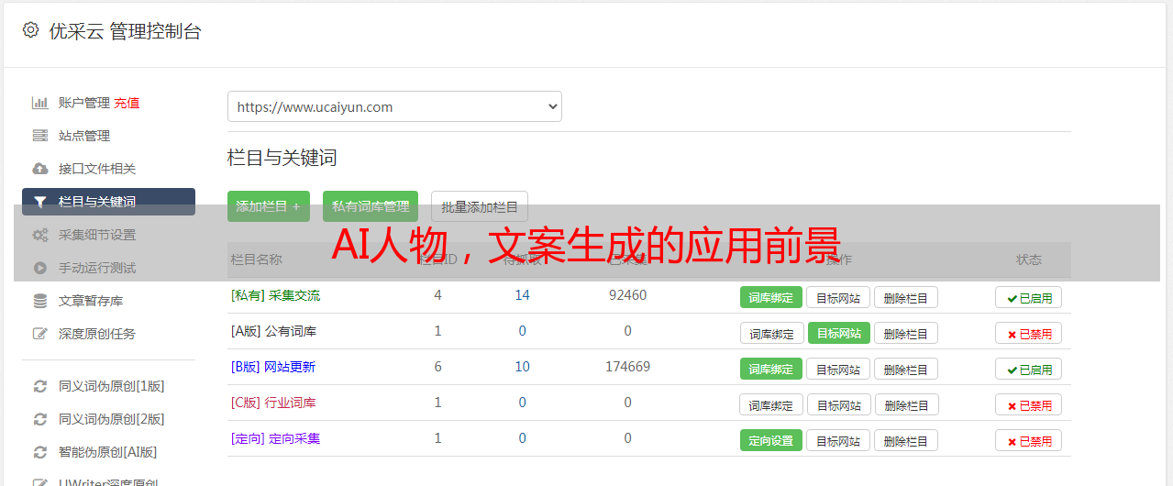
Task: Click 删除栏目 in the 网站更新 row
Action: (x=905, y=369)
